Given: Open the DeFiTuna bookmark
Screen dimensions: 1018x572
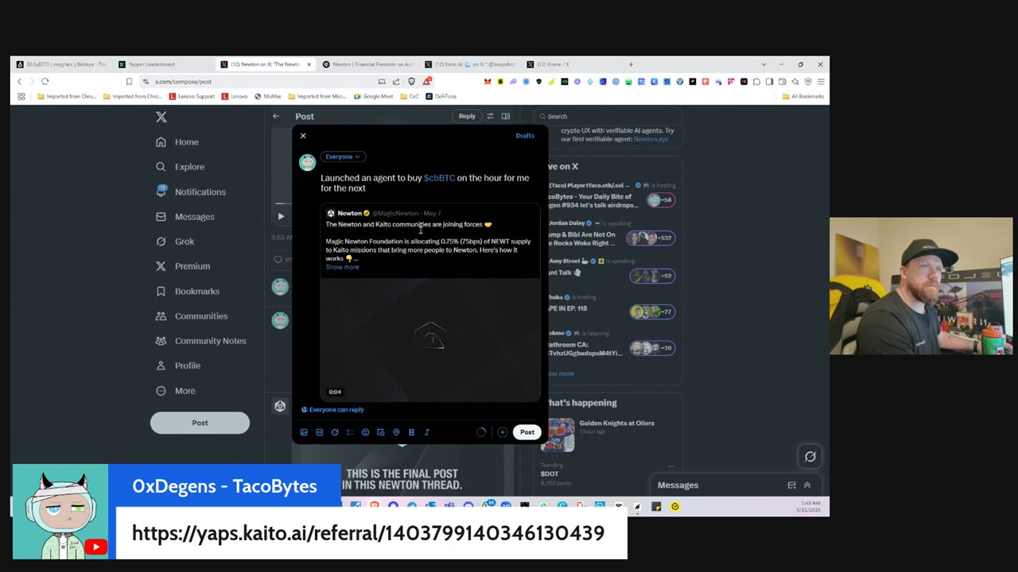Looking at the screenshot, I should coord(441,96).
